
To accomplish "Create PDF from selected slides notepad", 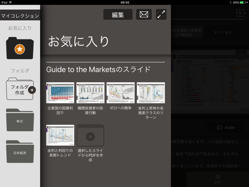I will tap(90, 136).
